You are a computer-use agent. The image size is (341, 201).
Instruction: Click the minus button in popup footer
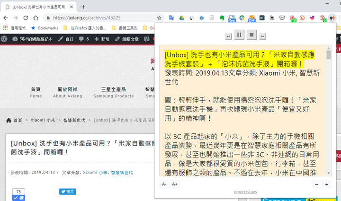click(316, 184)
